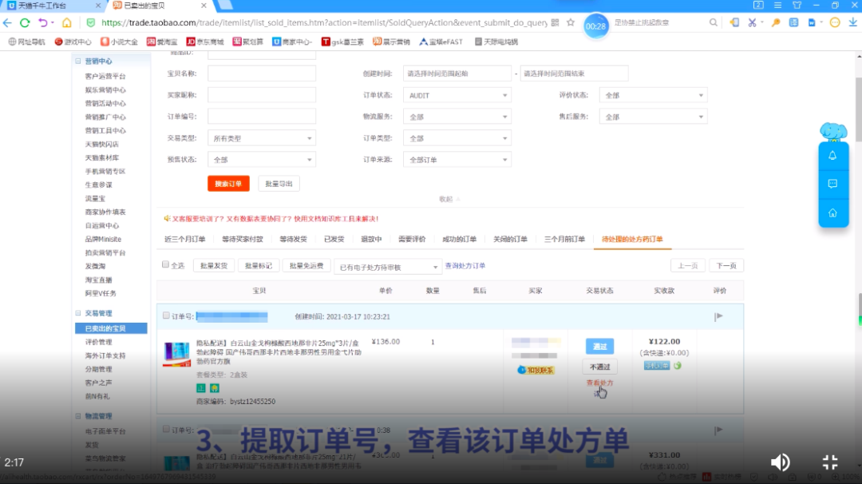
Task: Click the shirt skin icon in the title bar
Action: [x=797, y=5]
